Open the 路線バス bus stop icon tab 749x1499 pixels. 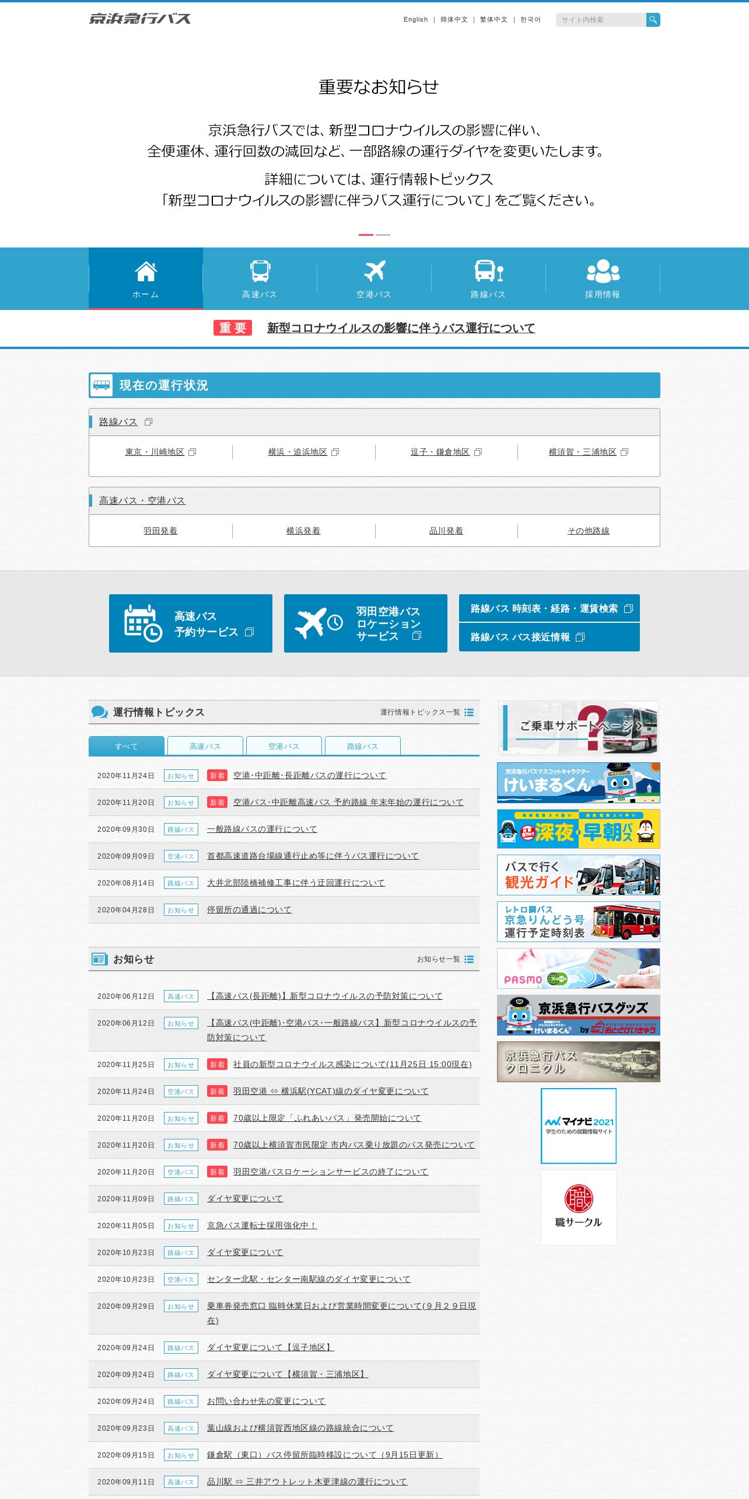point(489,271)
